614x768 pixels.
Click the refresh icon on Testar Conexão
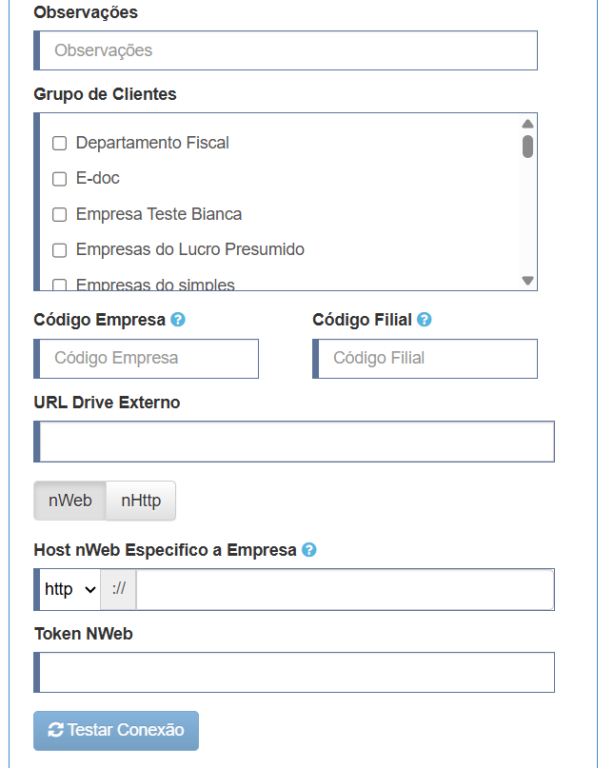click(x=55, y=730)
